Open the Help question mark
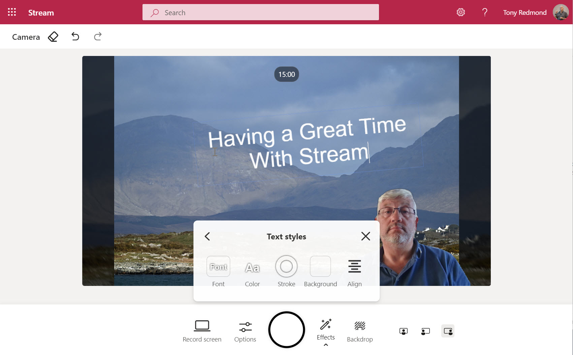Image resolution: width=573 pixels, height=355 pixels. [x=484, y=12]
